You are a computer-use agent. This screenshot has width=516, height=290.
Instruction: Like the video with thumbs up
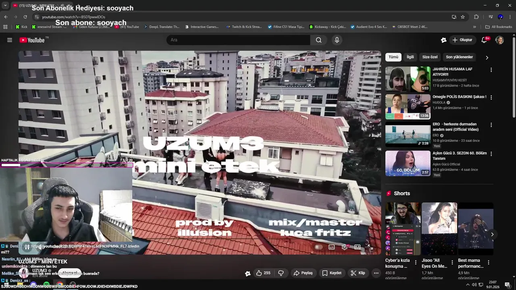pos(263,273)
